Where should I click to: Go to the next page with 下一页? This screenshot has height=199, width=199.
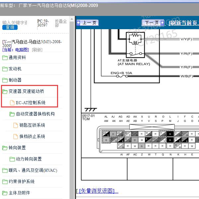click(x=153, y=23)
